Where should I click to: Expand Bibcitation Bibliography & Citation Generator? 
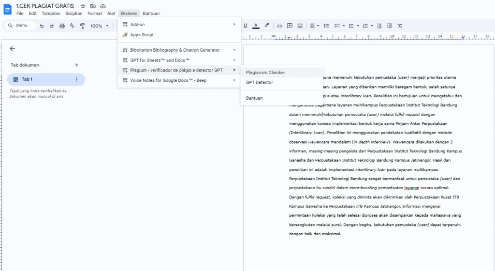tap(179, 50)
